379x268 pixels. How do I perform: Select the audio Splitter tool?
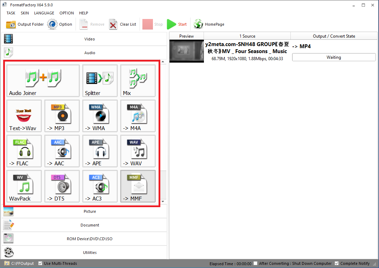[100, 81]
